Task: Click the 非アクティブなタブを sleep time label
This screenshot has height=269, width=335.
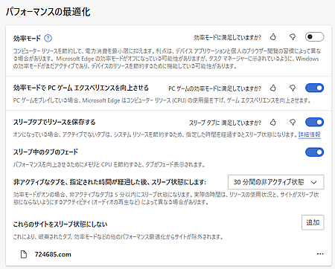Action: (109, 182)
